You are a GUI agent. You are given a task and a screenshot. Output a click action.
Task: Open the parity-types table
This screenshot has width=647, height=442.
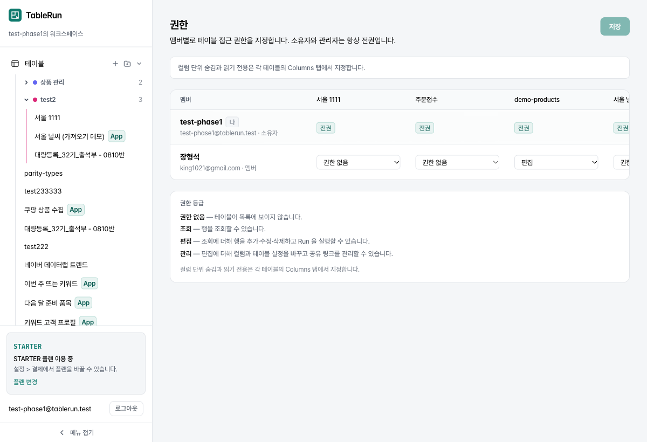(x=43, y=173)
